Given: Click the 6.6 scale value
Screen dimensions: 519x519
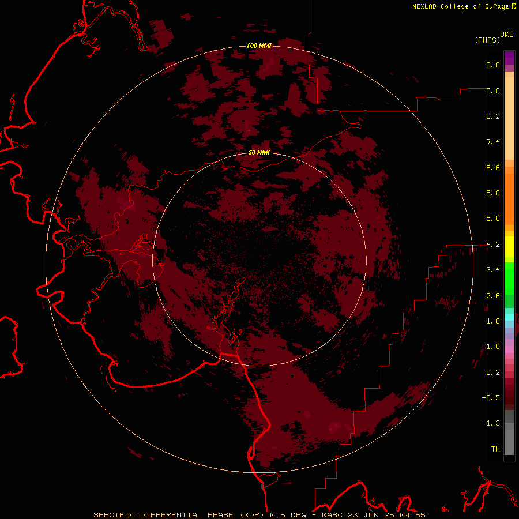Looking at the screenshot, I should coord(493,167).
